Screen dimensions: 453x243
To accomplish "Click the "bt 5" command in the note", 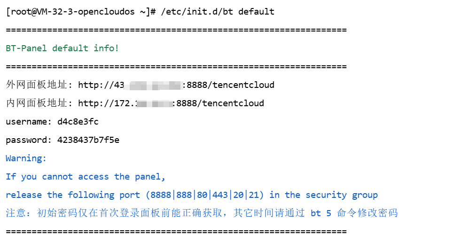I will point(321,213).
